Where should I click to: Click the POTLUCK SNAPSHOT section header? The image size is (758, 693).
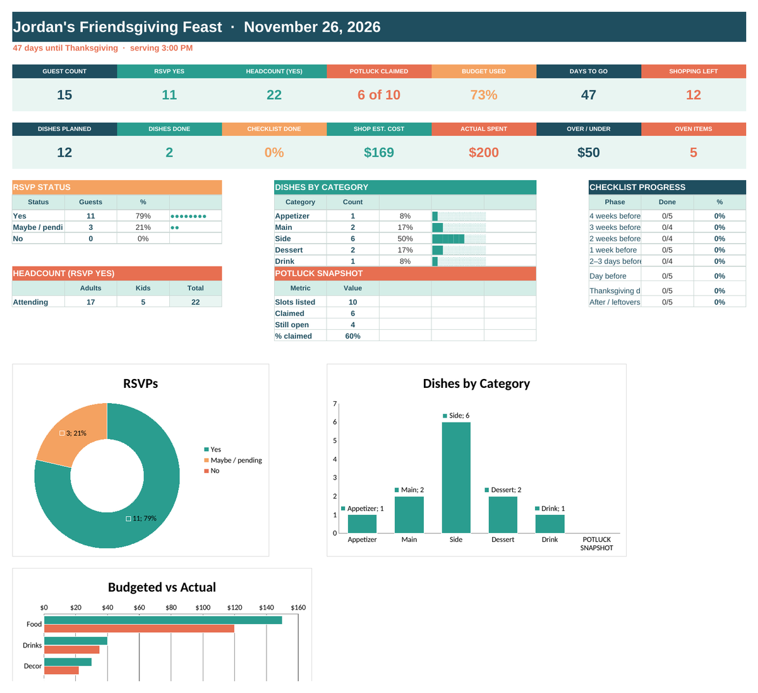(405, 274)
